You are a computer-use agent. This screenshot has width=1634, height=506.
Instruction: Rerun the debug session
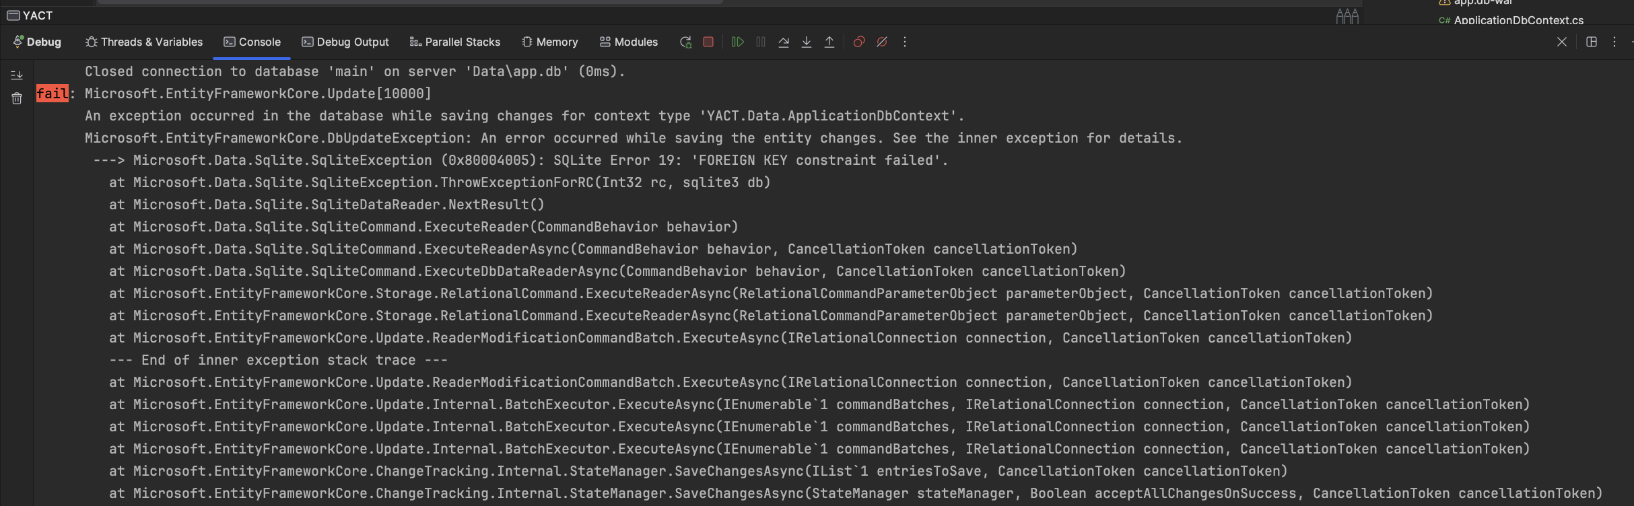click(685, 42)
